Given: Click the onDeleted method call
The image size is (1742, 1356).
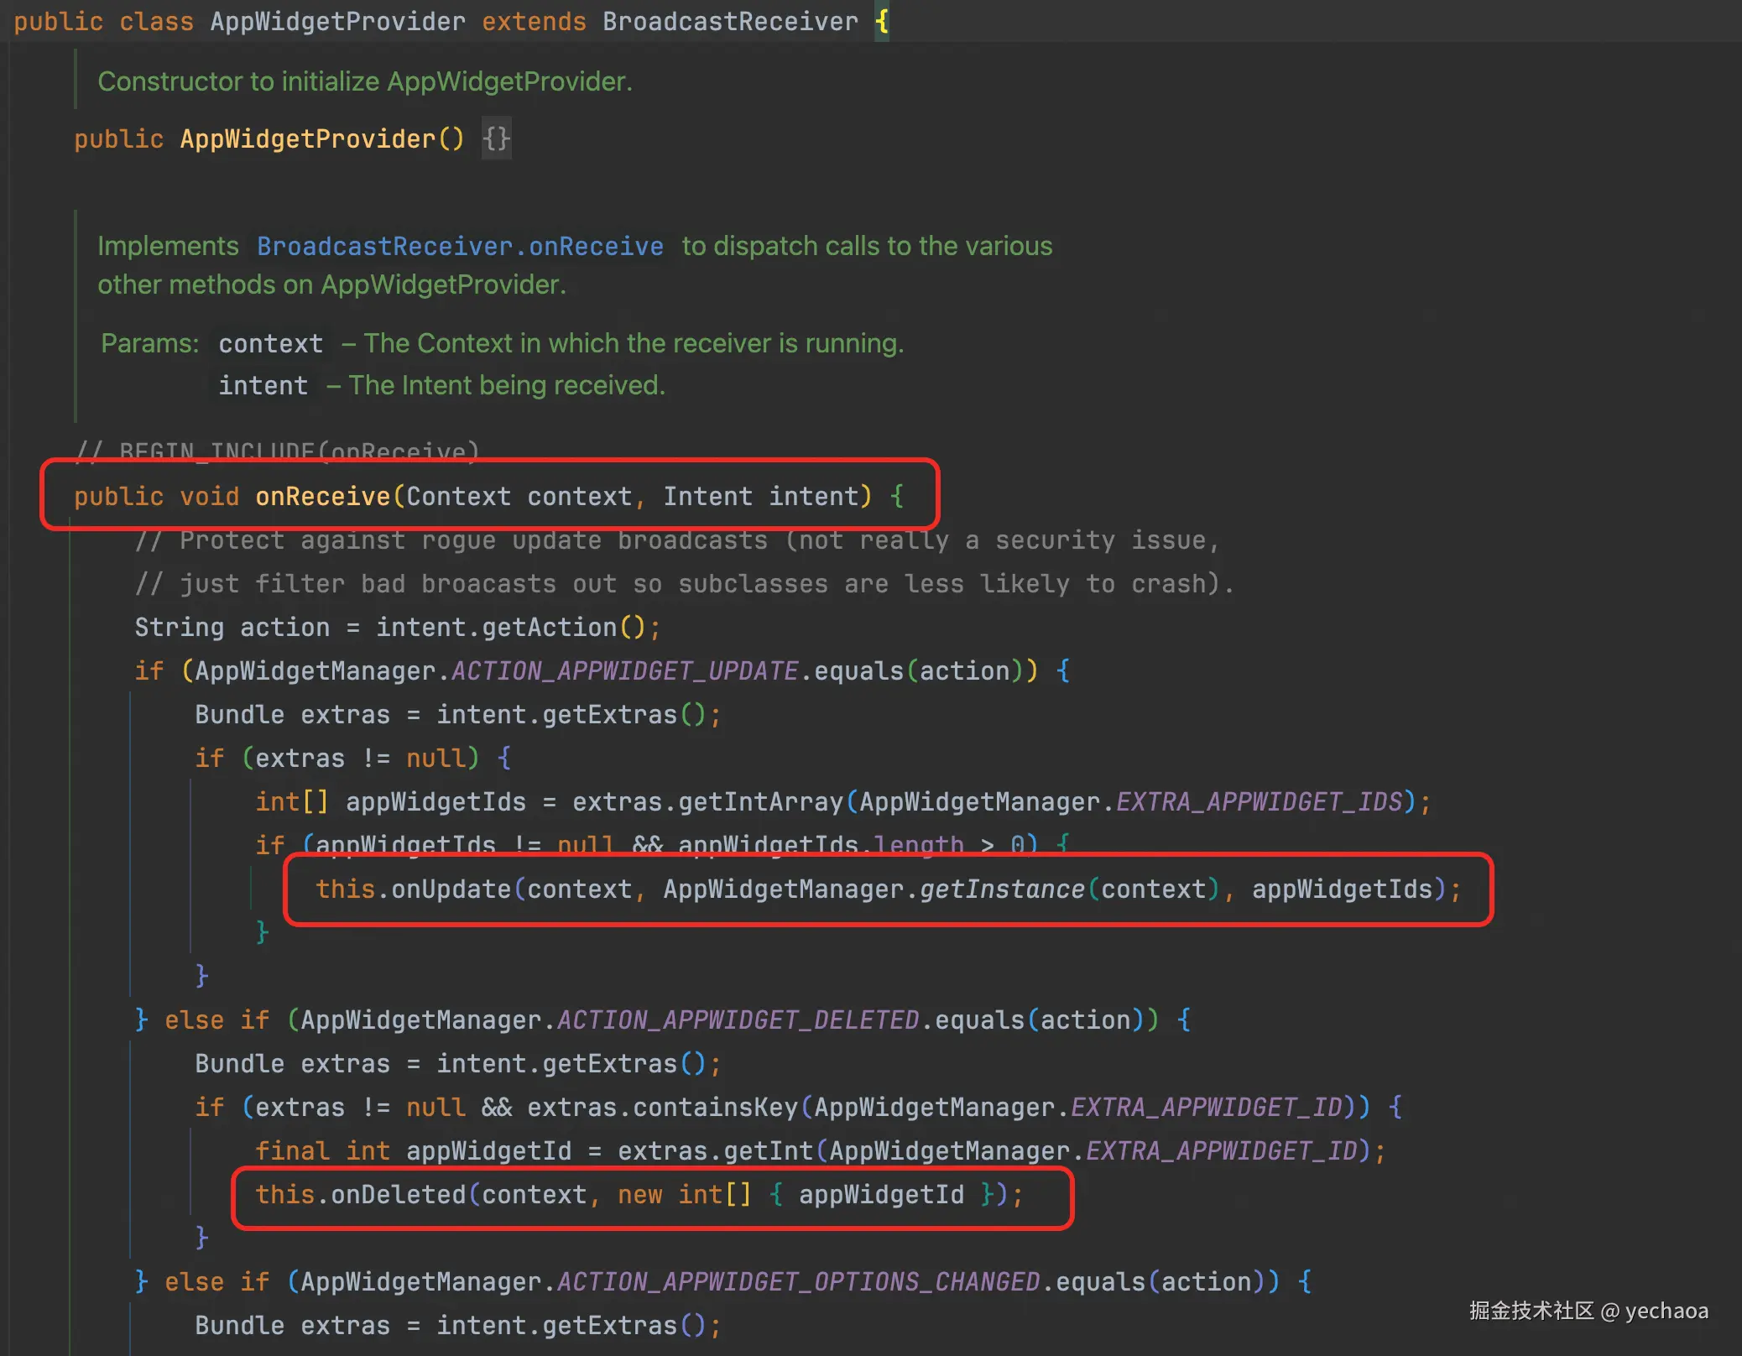Looking at the screenshot, I should 399,1194.
